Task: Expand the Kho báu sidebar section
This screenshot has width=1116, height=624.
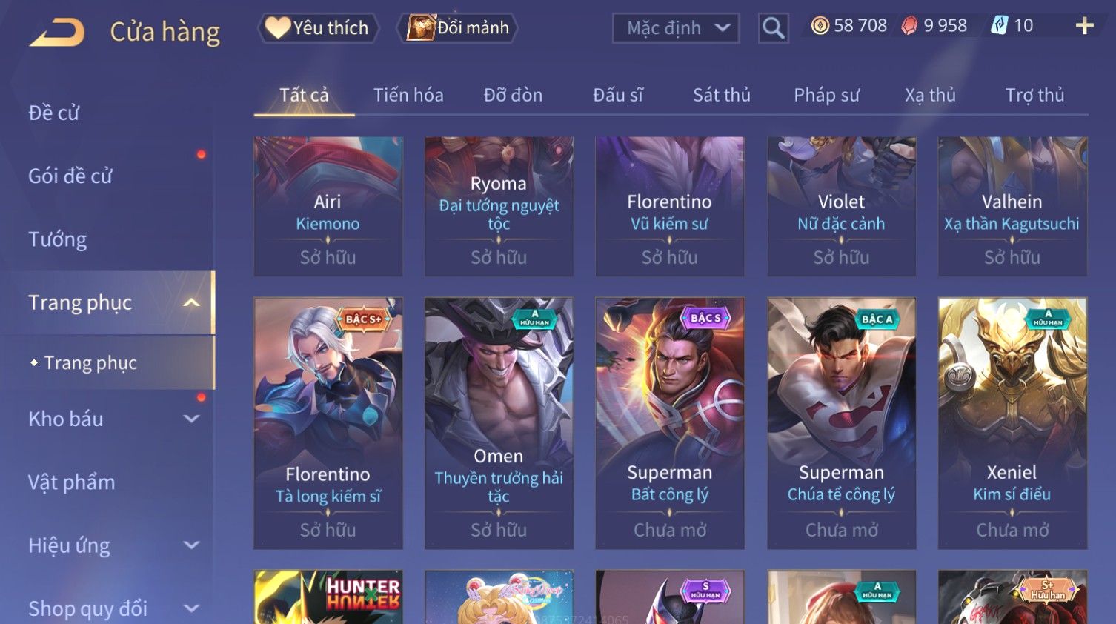Action: point(191,419)
